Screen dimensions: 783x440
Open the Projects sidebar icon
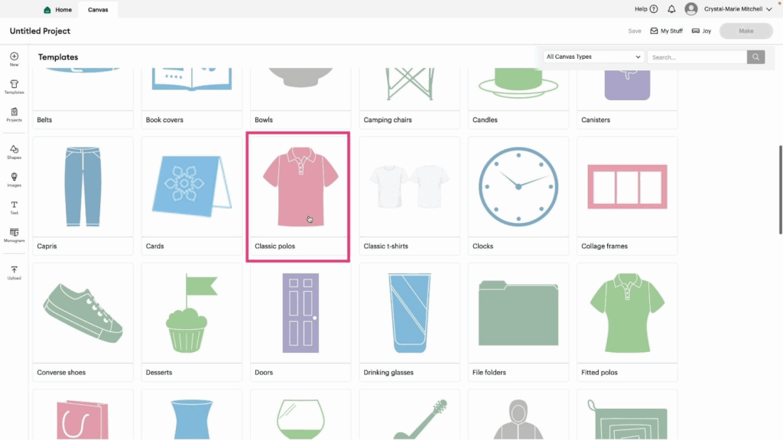[x=14, y=115]
